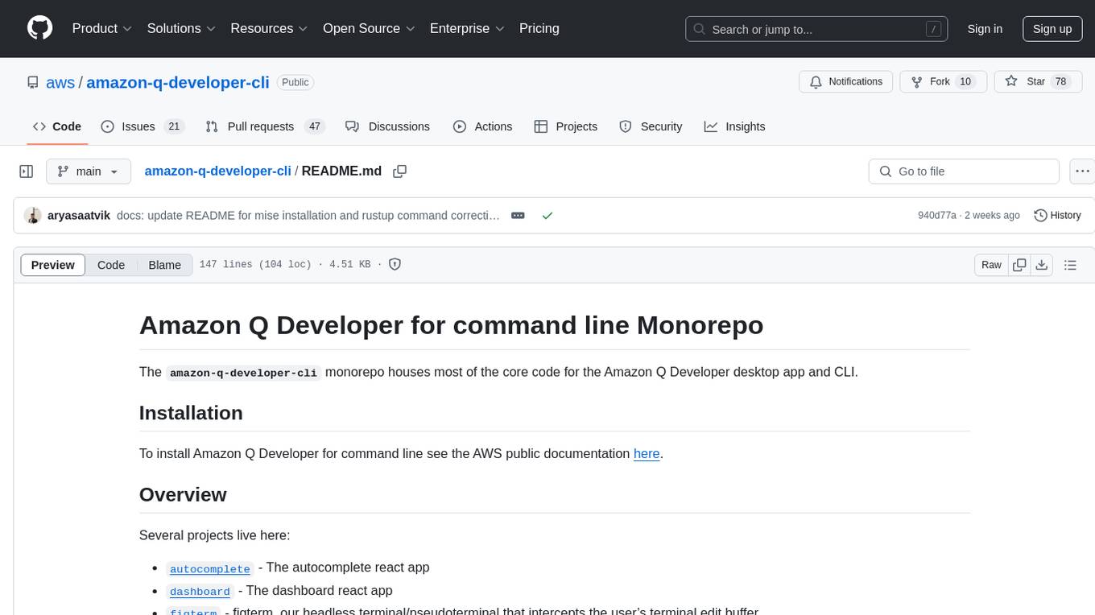Click the Issues counter 21
This screenshot has height=615, width=1095.
173,126
